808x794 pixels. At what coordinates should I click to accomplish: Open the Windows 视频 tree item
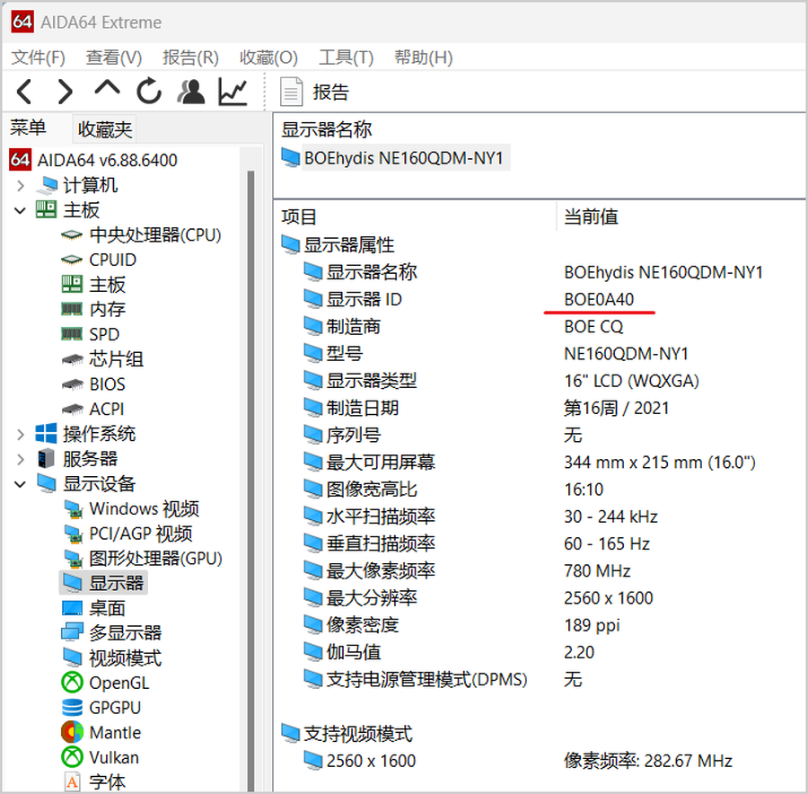pyautogui.click(x=131, y=509)
